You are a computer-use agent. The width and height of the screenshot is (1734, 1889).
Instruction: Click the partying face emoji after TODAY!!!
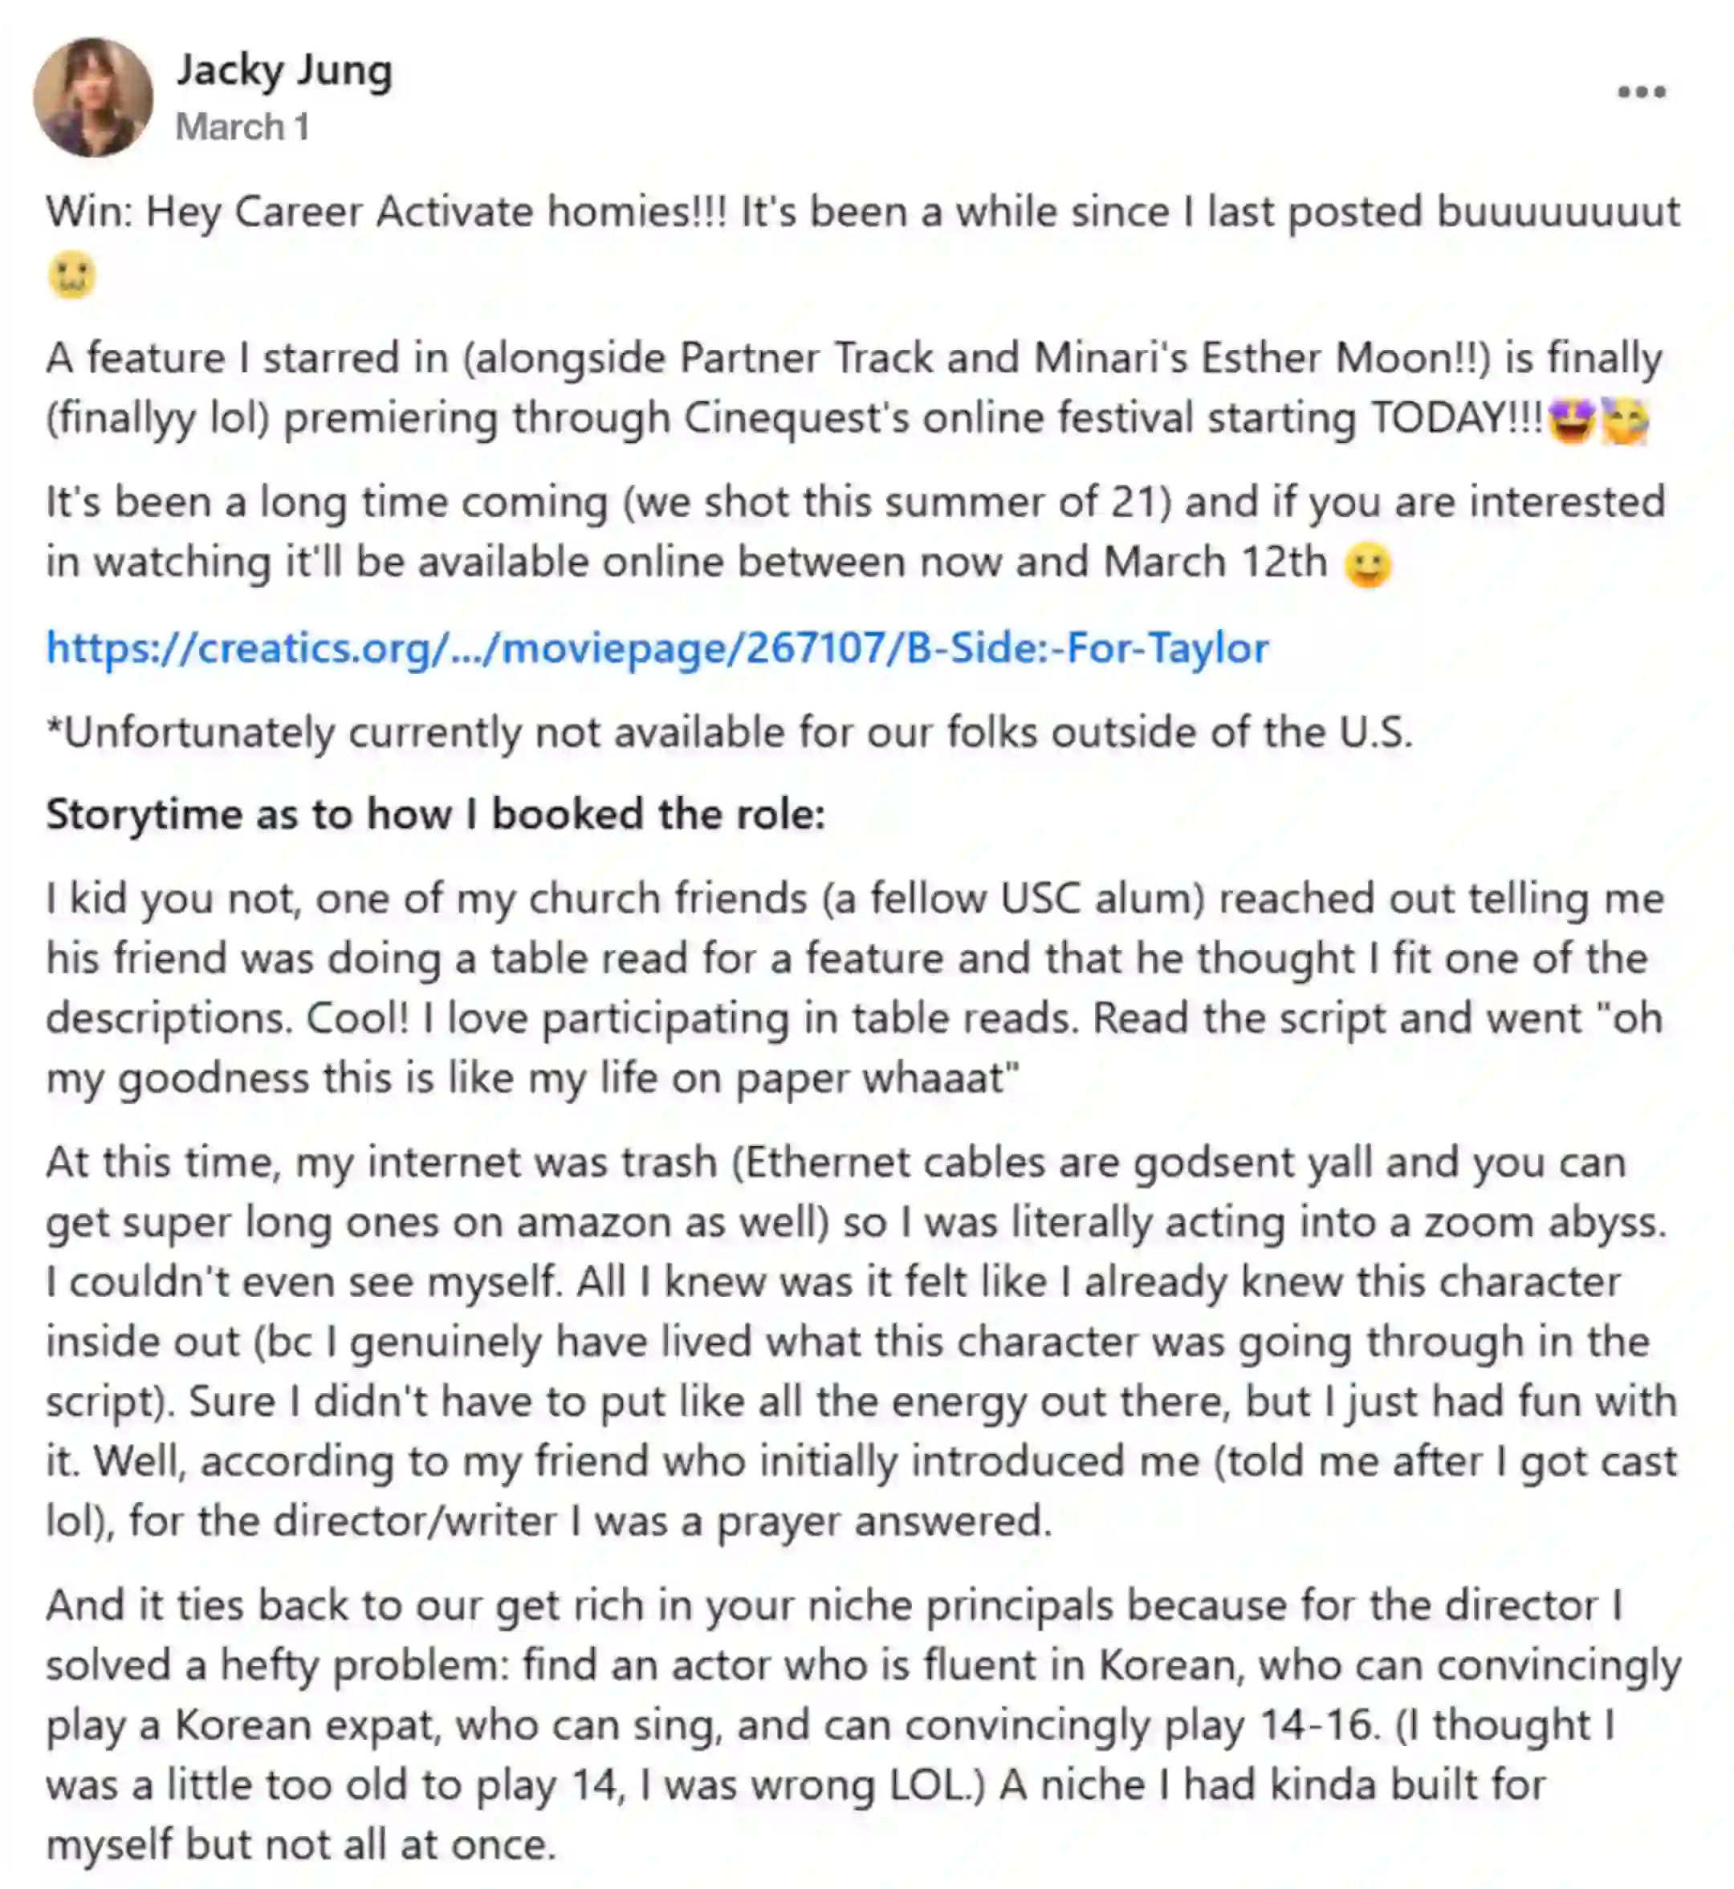click(1624, 420)
